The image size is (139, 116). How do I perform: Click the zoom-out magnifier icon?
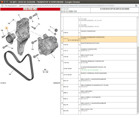pos(30,9)
